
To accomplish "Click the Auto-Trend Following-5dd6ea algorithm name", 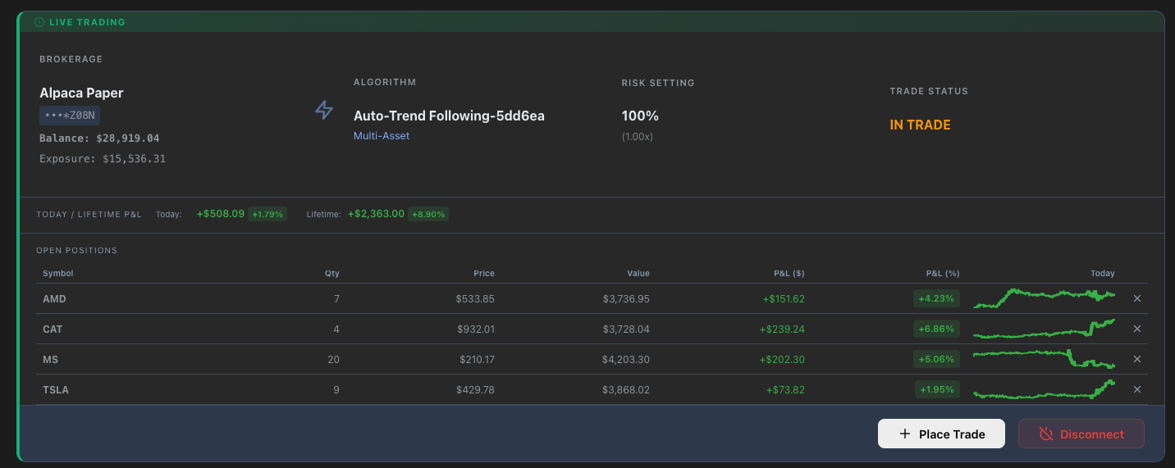I will tap(449, 116).
